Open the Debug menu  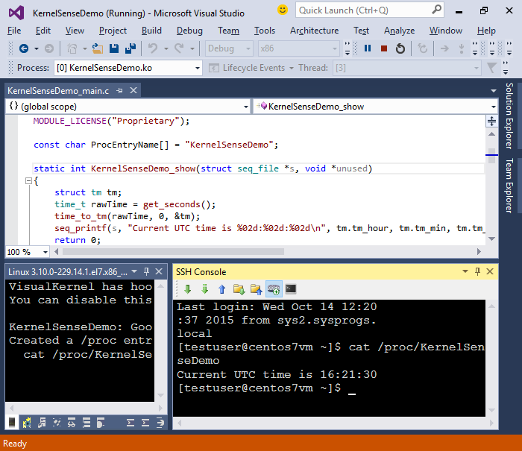point(189,31)
